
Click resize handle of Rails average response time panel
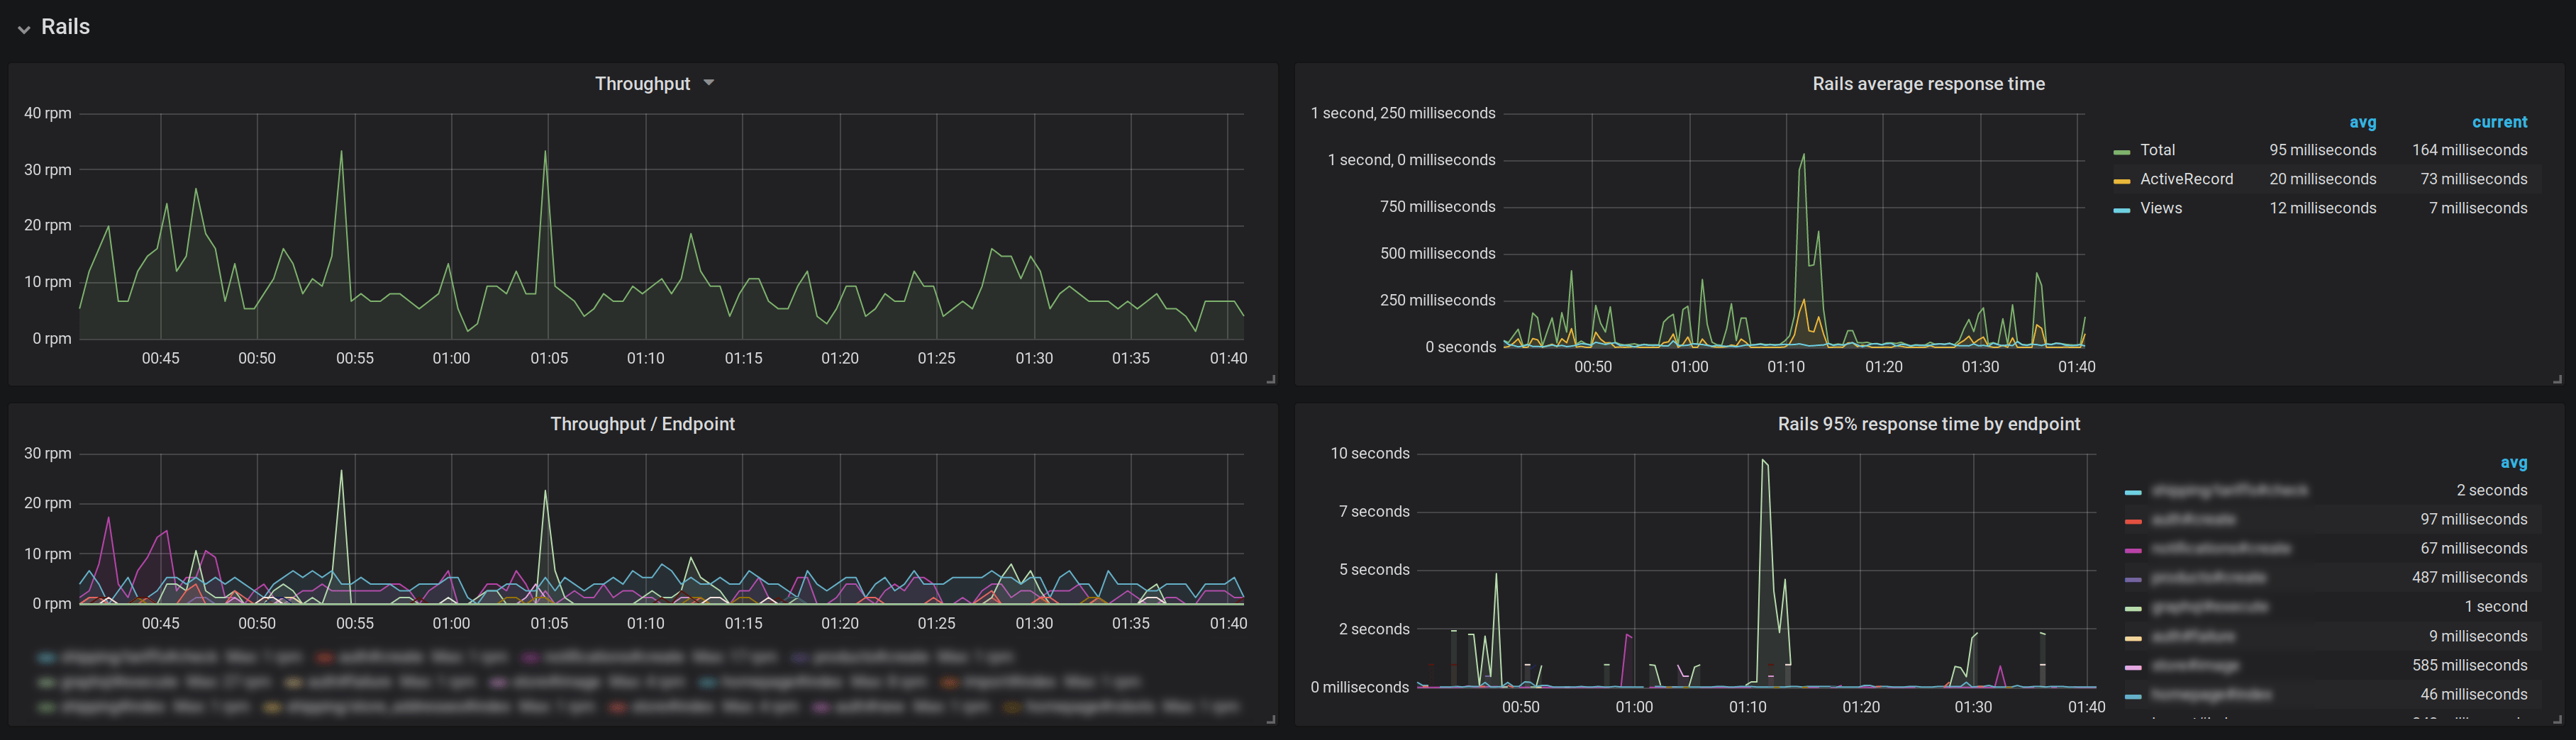(2557, 379)
